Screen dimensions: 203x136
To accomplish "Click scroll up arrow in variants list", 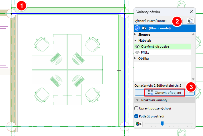I will click(193, 34).
